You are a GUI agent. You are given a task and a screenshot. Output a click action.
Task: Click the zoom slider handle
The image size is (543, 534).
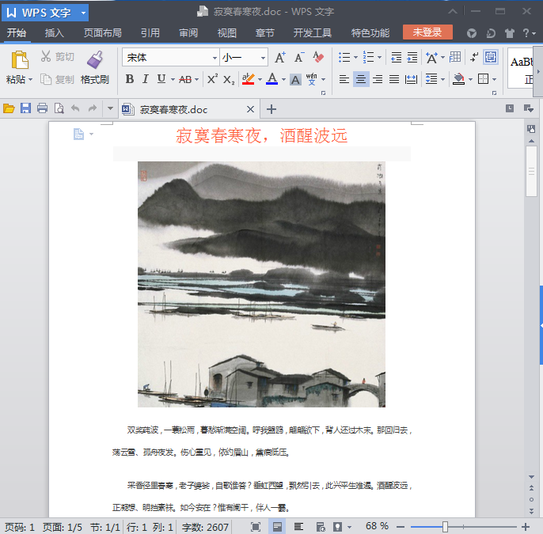click(x=445, y=527)
